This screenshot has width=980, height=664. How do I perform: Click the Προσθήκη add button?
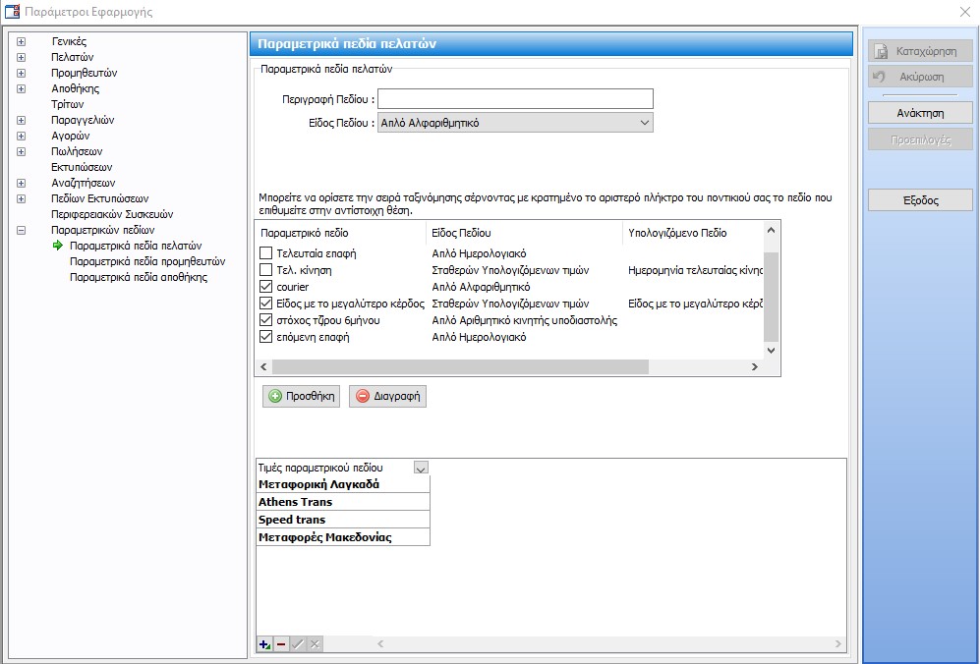click(301, 396)
